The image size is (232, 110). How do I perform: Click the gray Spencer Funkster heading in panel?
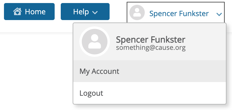click(x=150, y=40)
